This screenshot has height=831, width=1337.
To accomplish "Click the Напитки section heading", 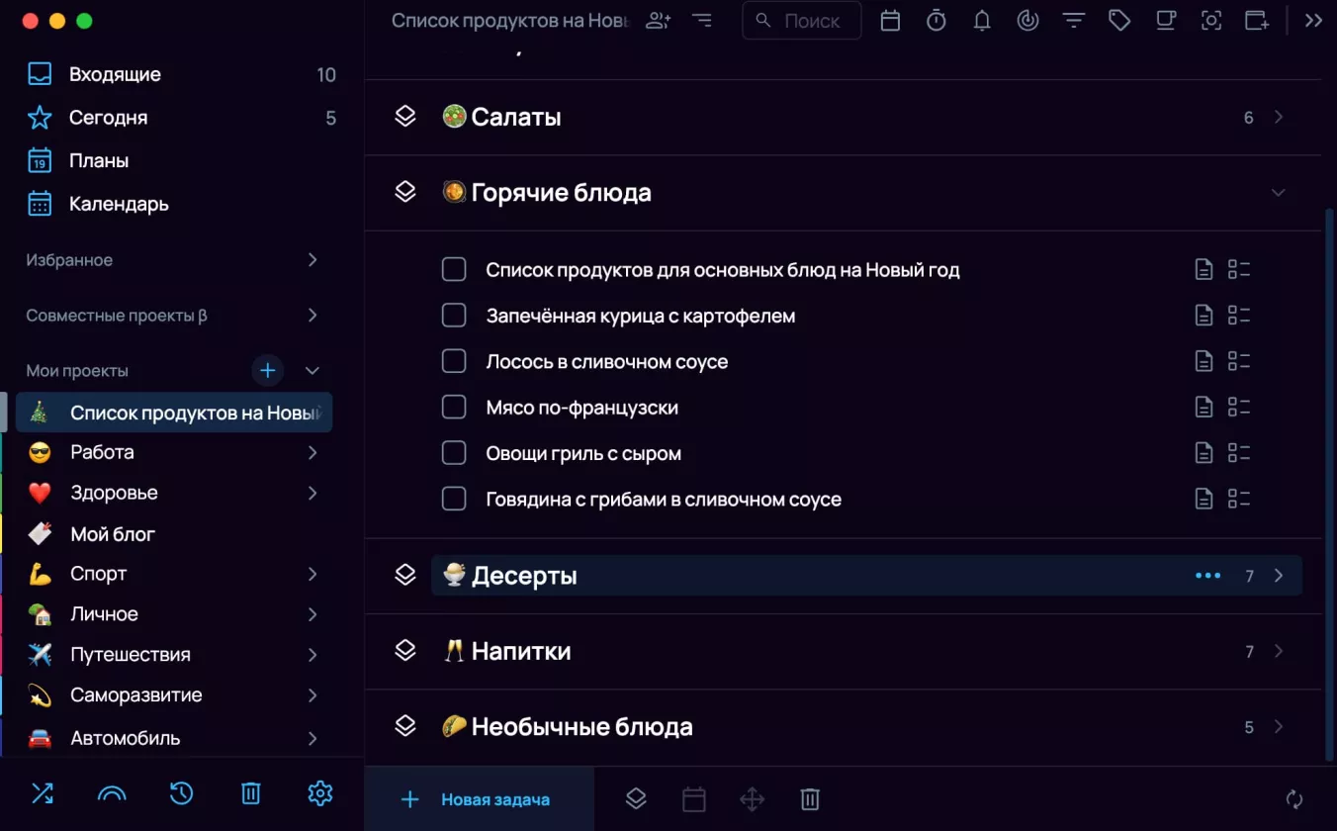I will (521, 651).
